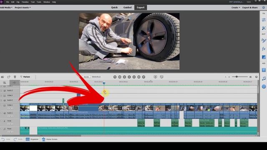Open the Add Media dropdown
This screenshot has width=267, height=150.
[x=6, y=7]
